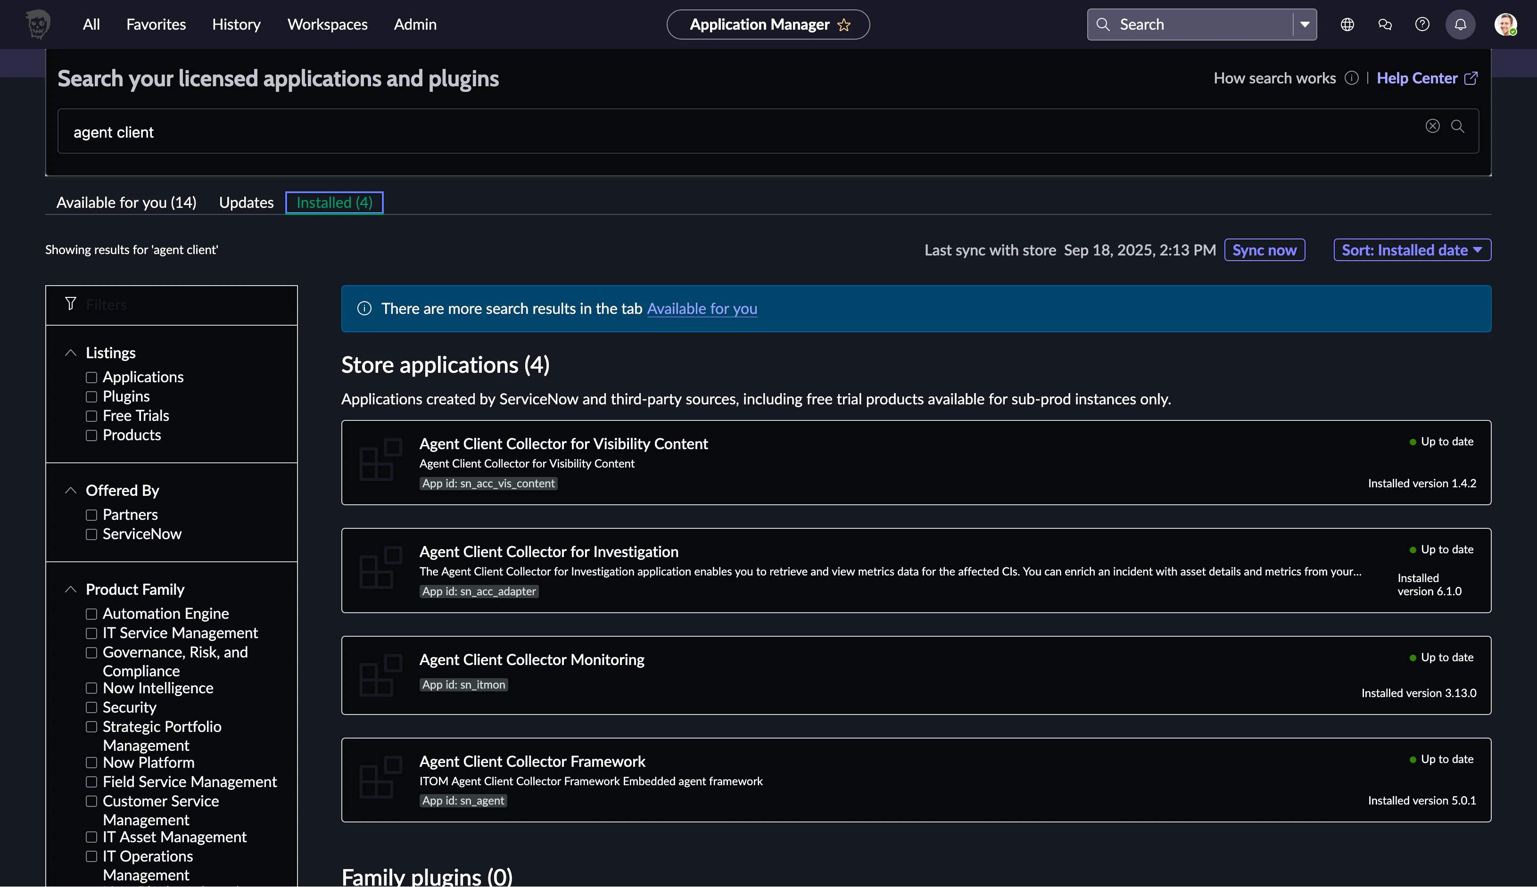Click the global search magnifier icon
This screenshot has height=887, width=1537.
pos(1102,25)
